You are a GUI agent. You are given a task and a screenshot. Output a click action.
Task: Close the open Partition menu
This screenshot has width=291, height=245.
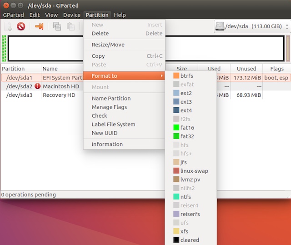pyautogui.click(x=97, y=15)
